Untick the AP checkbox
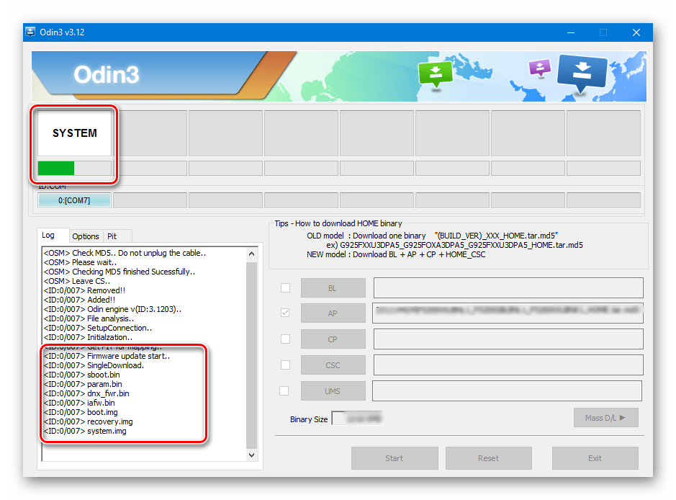The width and height of the screenshot is (676, 500). pyautogui.click(x=285, y=313)
